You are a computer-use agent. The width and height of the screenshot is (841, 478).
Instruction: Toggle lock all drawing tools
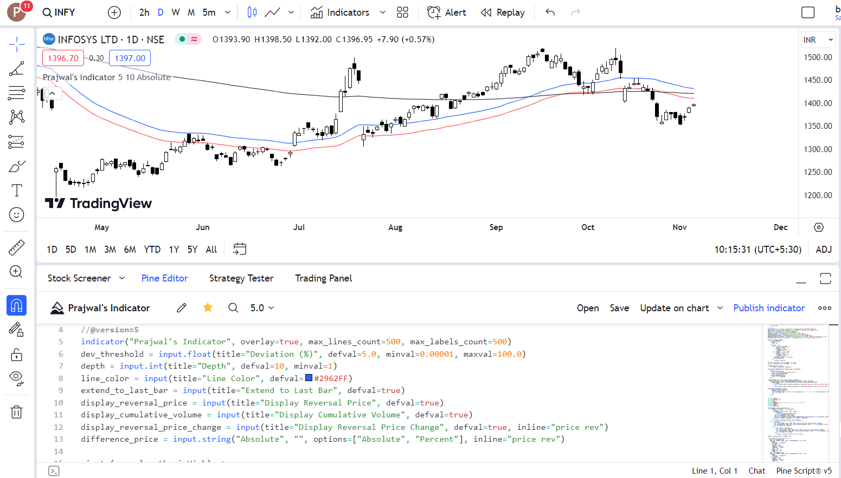pos(17,355)
